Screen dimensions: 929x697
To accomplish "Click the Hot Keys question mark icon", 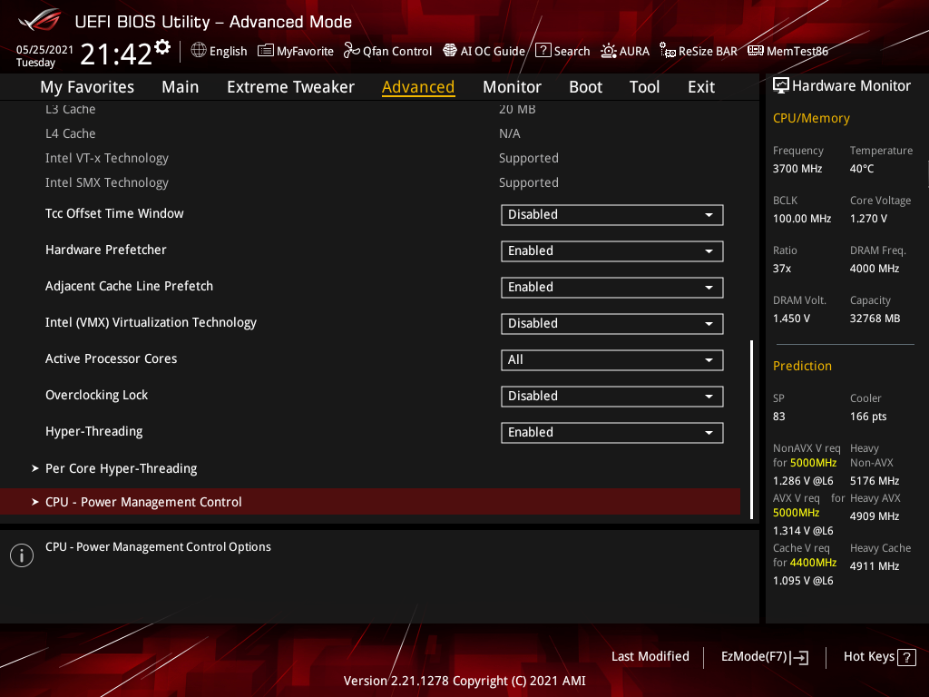I will pos(906,657).
